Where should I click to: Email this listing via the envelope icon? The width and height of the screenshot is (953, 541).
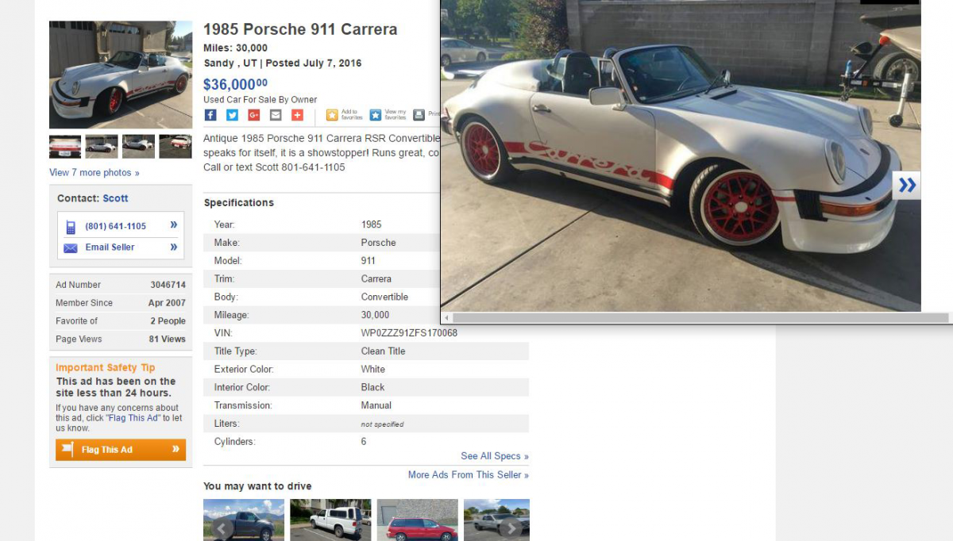click(x=276, y=115)
